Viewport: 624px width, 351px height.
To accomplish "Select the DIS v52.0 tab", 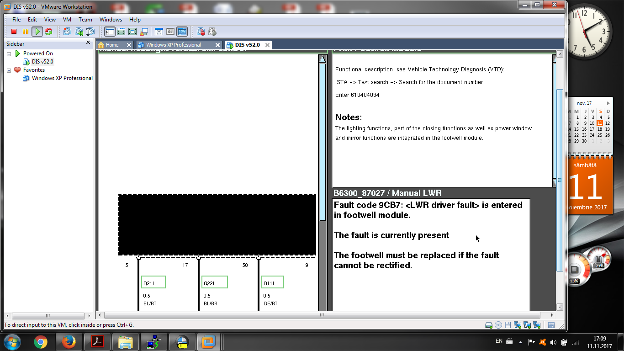I will point(248,45).
